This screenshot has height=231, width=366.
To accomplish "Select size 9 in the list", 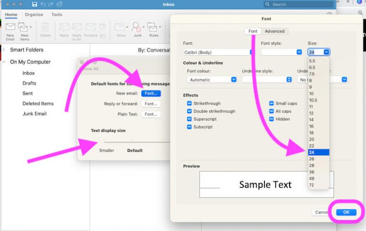I will coord(319,87).
